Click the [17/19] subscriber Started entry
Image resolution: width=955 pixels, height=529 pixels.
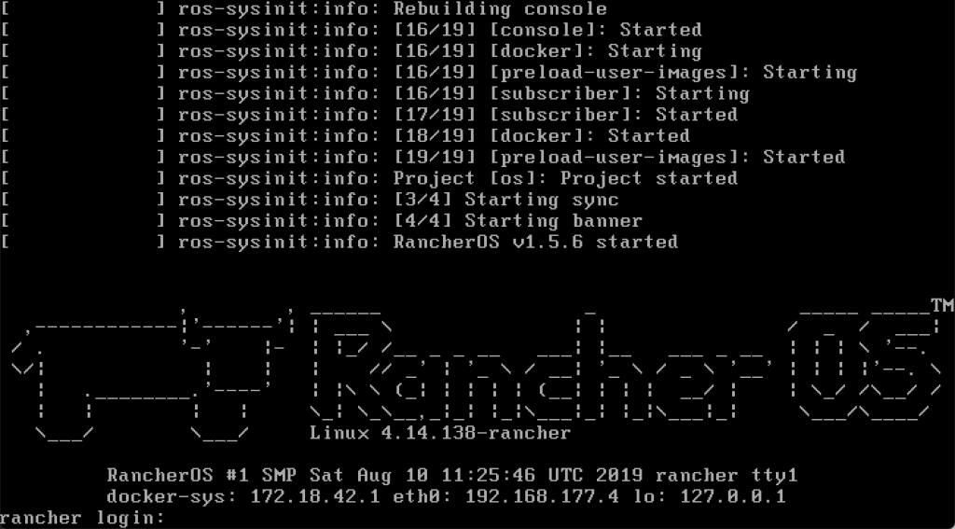(369, 114)
